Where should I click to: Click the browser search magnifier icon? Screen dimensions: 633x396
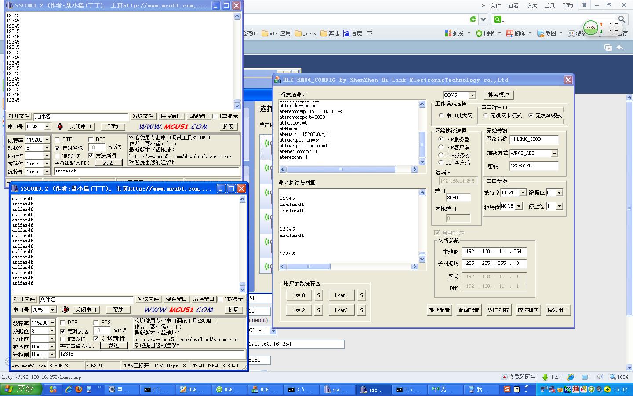[622, 19]
